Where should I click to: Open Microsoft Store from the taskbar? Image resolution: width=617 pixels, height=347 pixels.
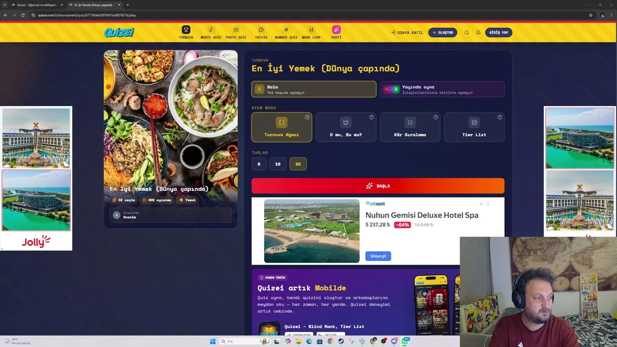(320, 341)
